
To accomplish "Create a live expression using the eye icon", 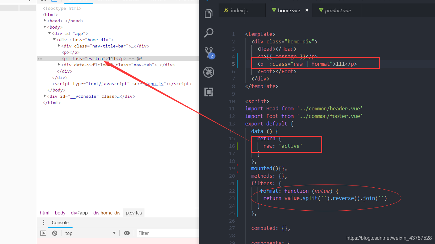I will [x=127, y=233].
